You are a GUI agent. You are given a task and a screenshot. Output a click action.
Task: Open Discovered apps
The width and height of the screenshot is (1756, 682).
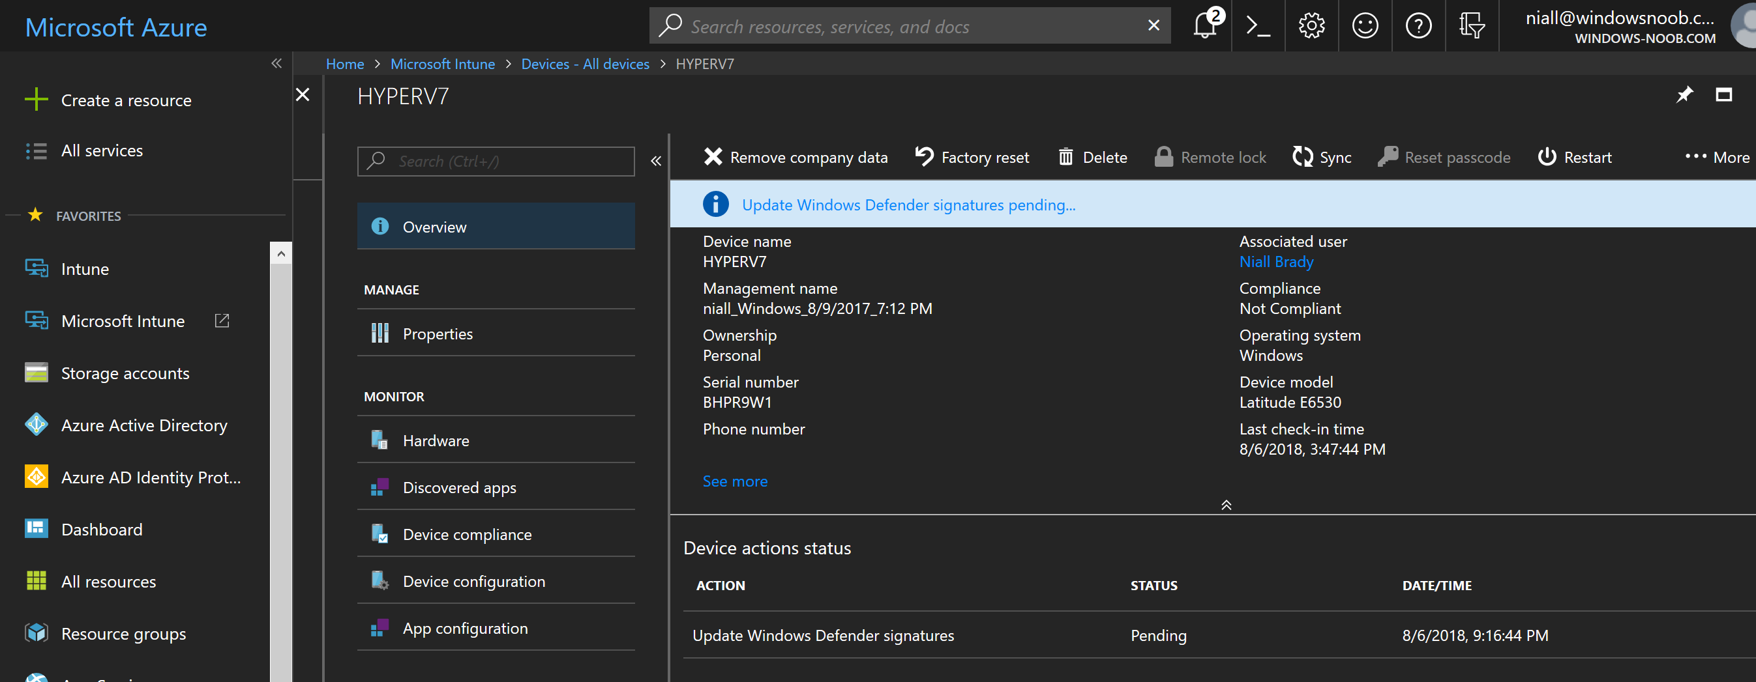(x=496, y=487)
